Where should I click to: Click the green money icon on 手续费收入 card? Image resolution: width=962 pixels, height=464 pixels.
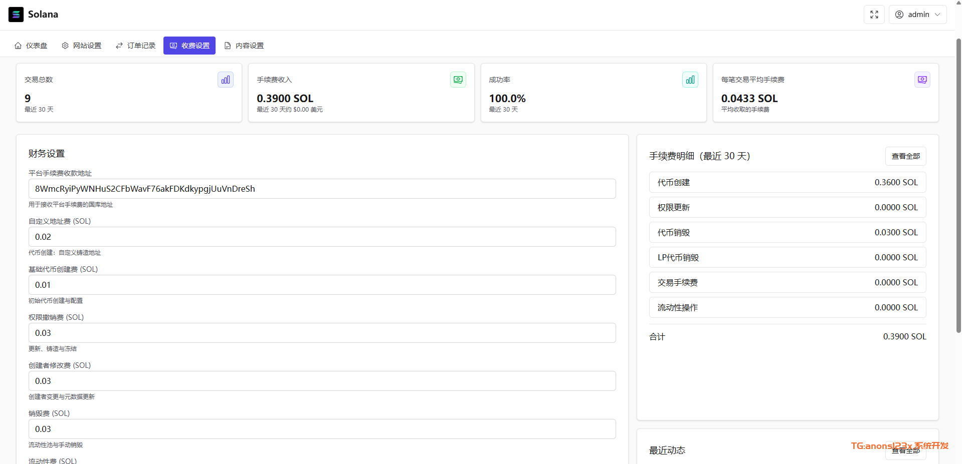tap(458, 80)
